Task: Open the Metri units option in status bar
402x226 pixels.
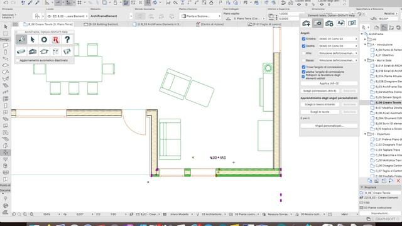Action: (x=345, y=214)
